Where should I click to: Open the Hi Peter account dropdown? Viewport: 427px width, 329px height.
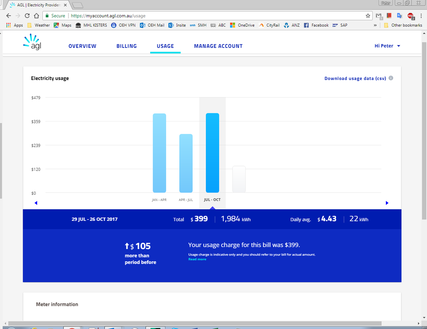click(x=387, y=46)
